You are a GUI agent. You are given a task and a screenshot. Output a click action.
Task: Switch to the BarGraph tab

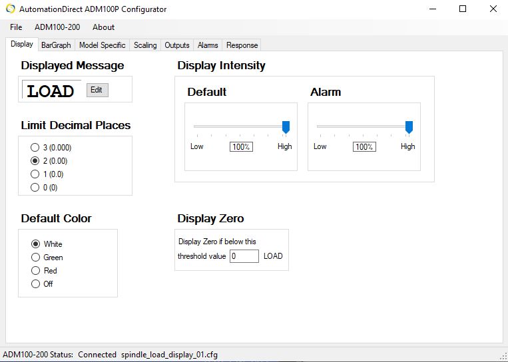(x=56, y=45)
